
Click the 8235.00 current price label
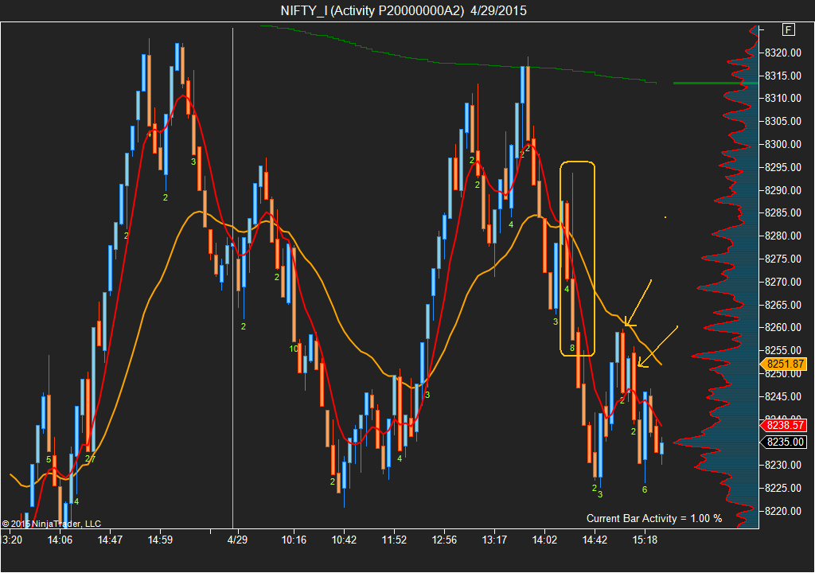pos(784,442)
